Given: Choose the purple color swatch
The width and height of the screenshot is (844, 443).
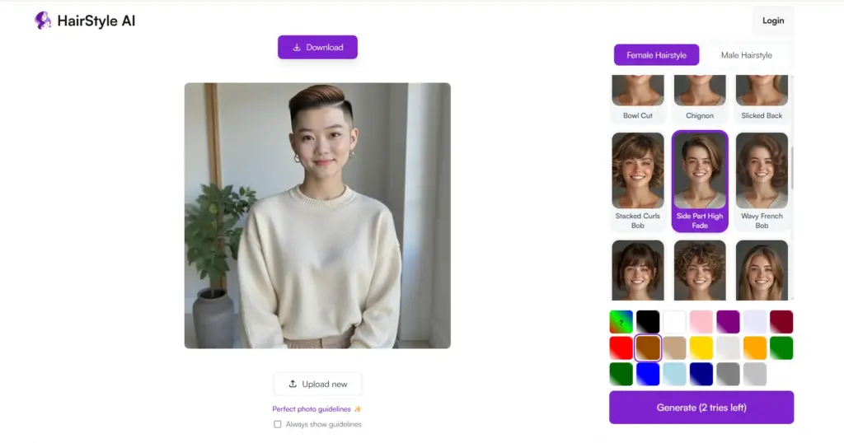Looking at the screenshot, I should (x=728, y=322).
